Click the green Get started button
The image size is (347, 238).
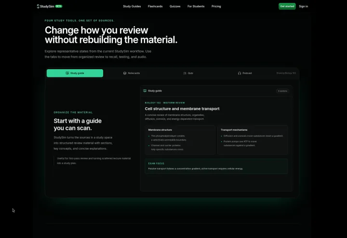click(287, 6)
